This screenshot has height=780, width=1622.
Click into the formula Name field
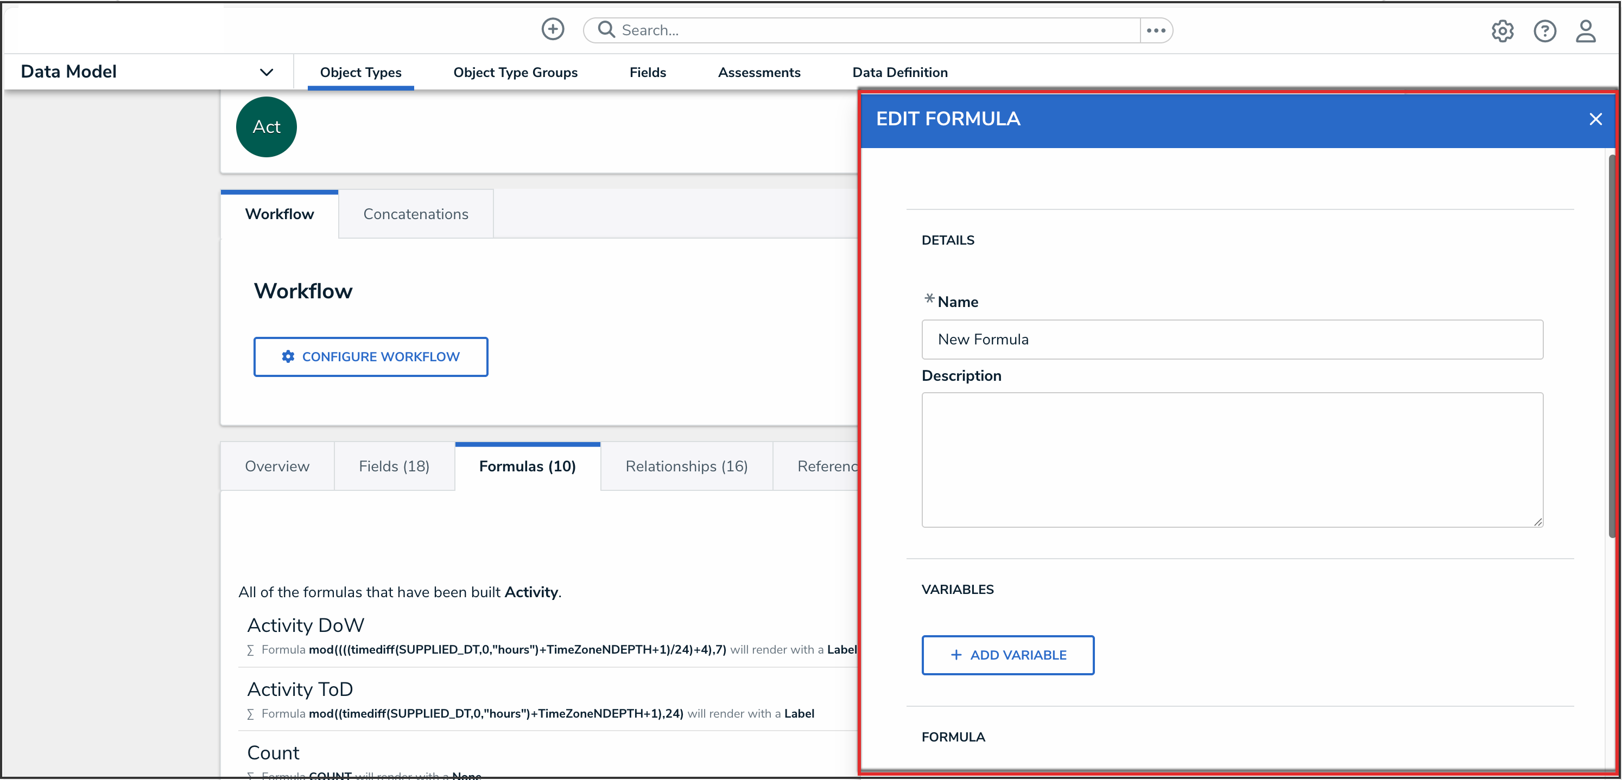pos(1232,340)
